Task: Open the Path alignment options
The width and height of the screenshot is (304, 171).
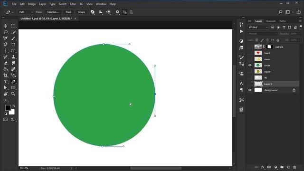Action: click(x=100, y=12)
